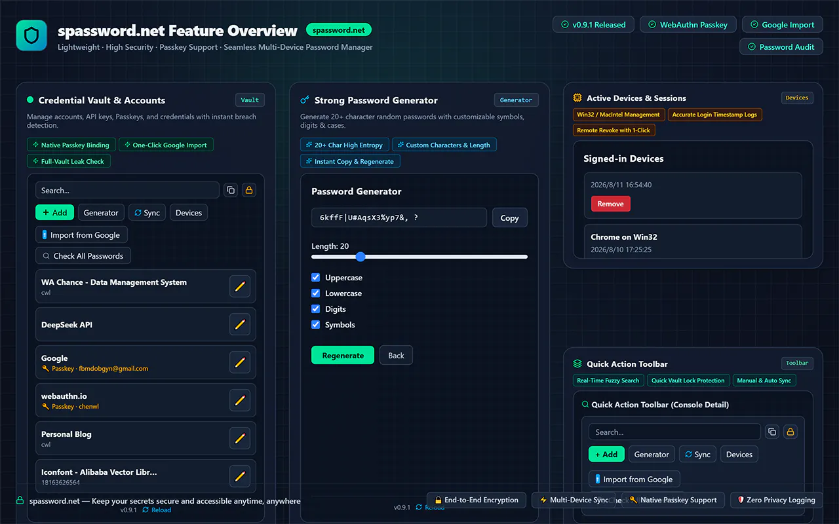Click the Native Passkey Binding chip

point(71,145)
